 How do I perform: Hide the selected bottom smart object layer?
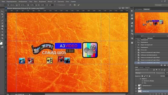[x=136, y=91]
